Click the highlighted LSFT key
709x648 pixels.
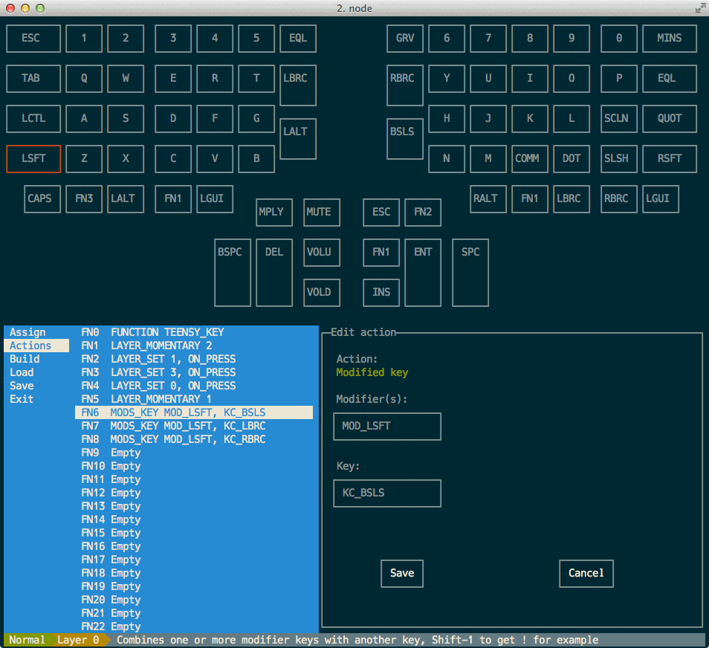[x=33, y=159]
